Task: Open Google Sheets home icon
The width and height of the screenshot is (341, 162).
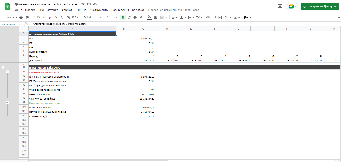Action: pos(7,6)
